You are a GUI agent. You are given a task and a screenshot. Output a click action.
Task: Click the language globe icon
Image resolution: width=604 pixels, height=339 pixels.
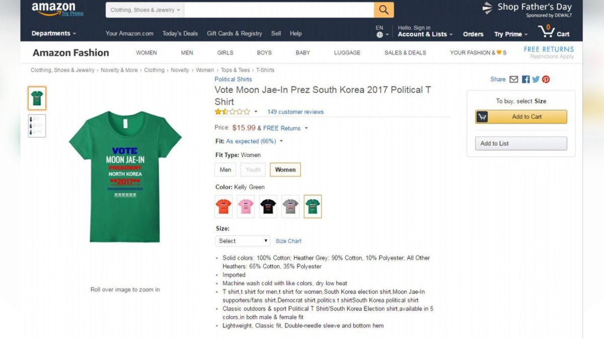[380, 35]
